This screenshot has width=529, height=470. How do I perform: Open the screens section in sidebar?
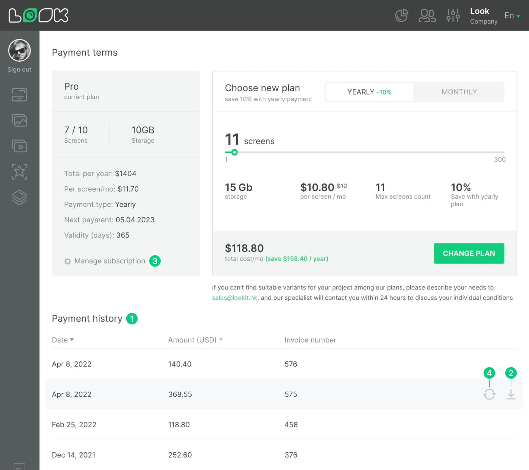click(x=19, y=95)
